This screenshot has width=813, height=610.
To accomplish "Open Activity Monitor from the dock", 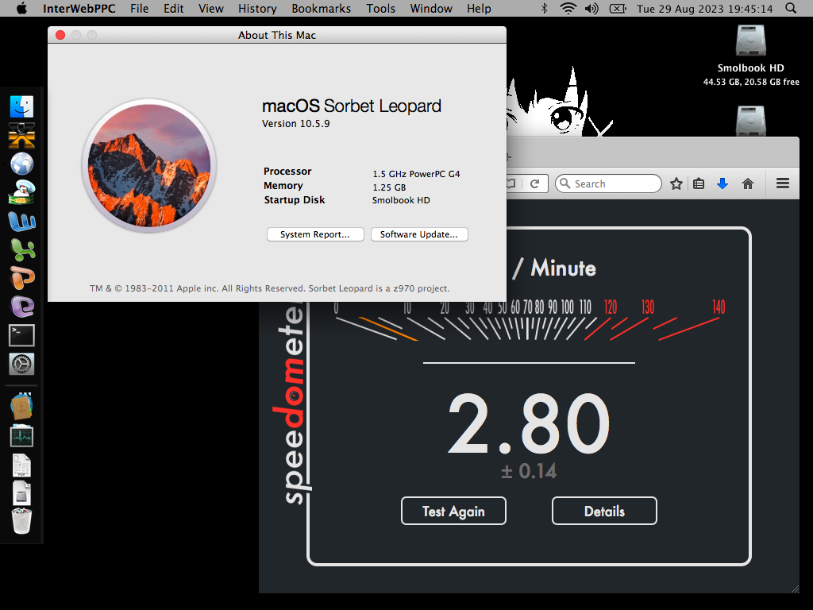I will (21, 436).
